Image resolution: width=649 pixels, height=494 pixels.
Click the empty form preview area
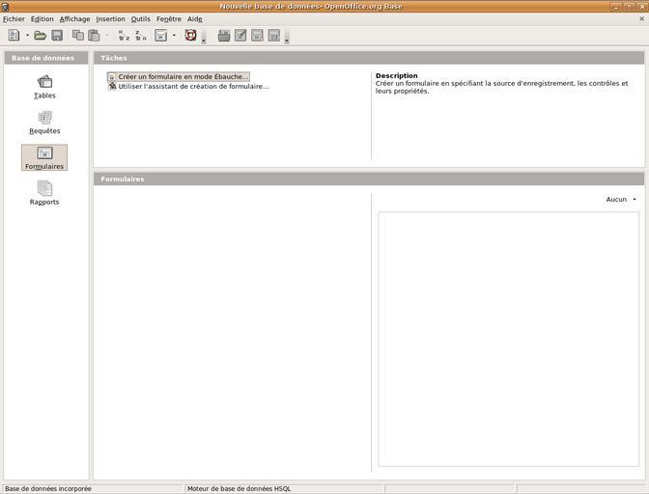click(508, 338)
